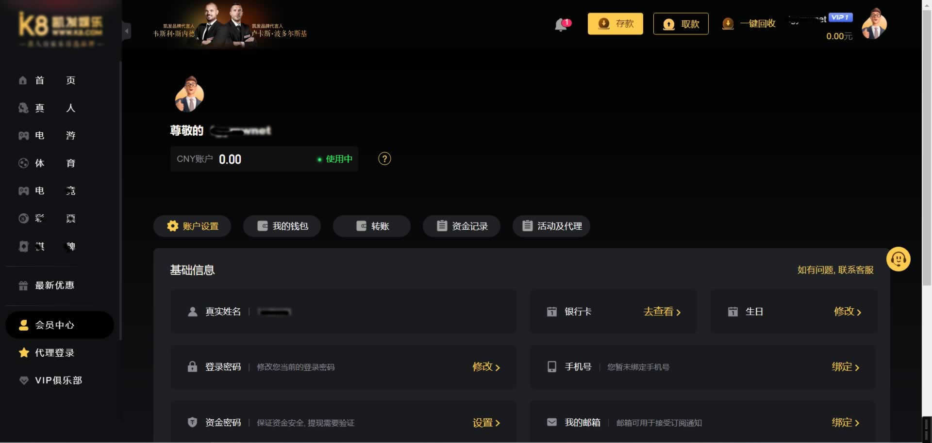The image size is (932, 443).
Task: Open 代理登录 star item
Action: (47, 353)
